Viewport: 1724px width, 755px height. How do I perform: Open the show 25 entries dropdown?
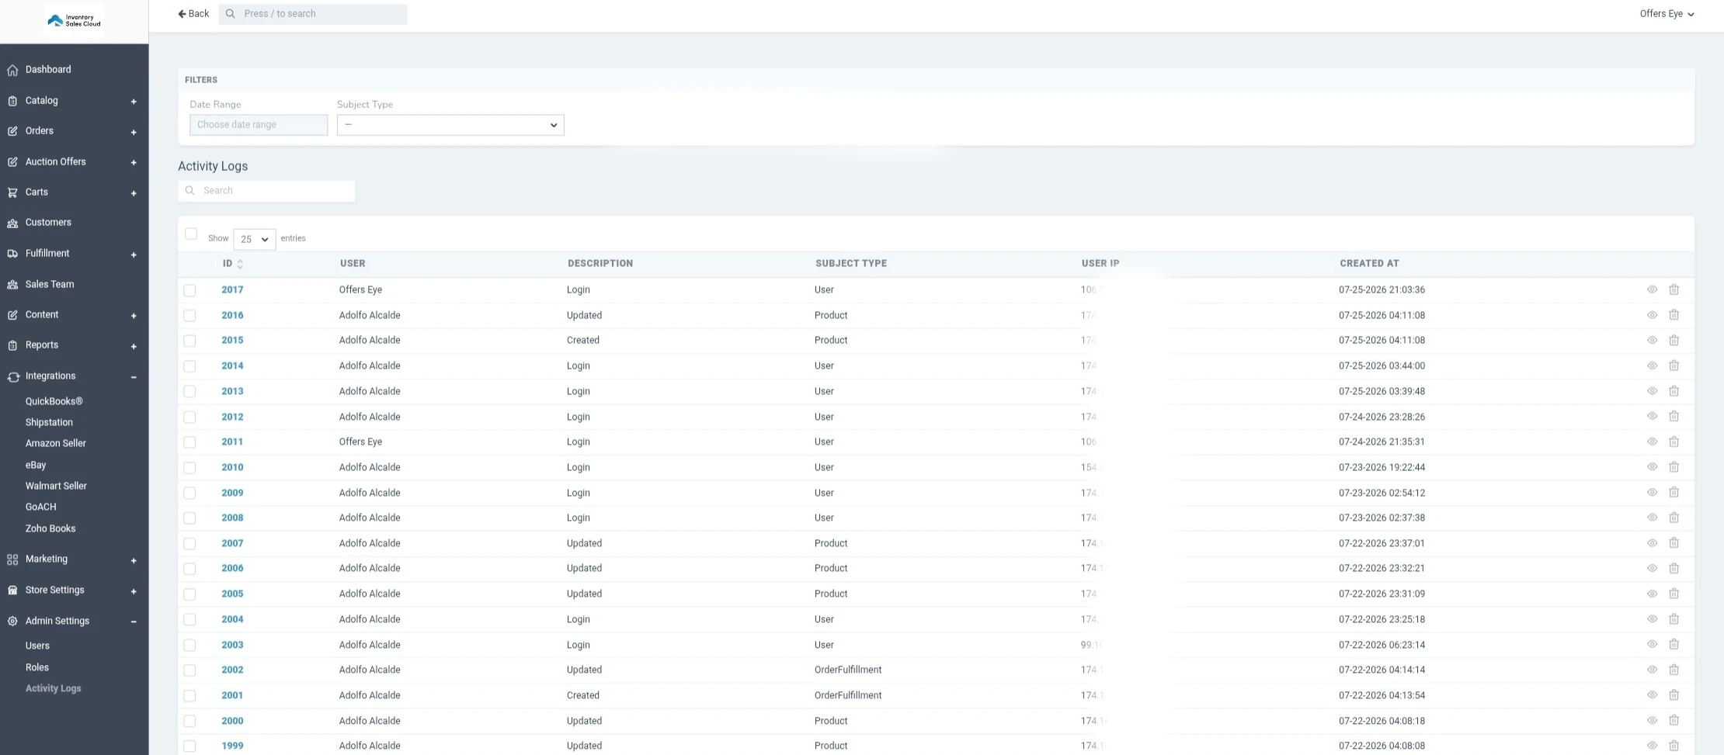pos(254,239)
